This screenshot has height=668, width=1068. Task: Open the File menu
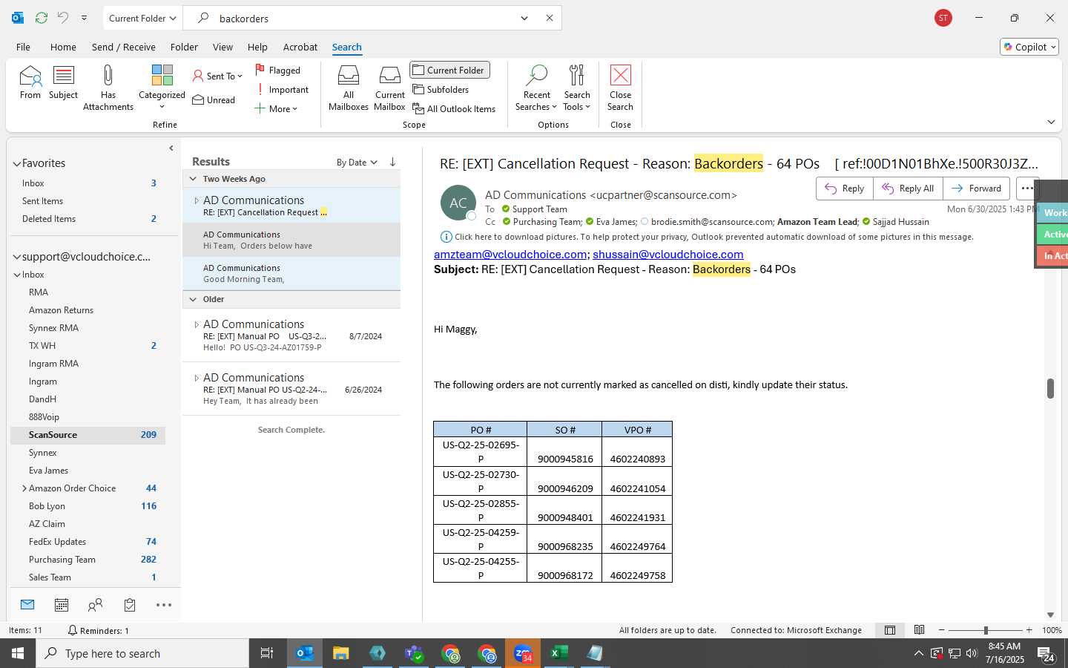[x=24, y=47]
